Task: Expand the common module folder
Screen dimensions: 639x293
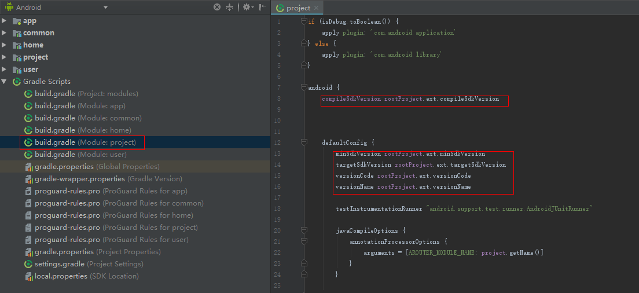Action: pyautogui.click(x=5, y=33)
